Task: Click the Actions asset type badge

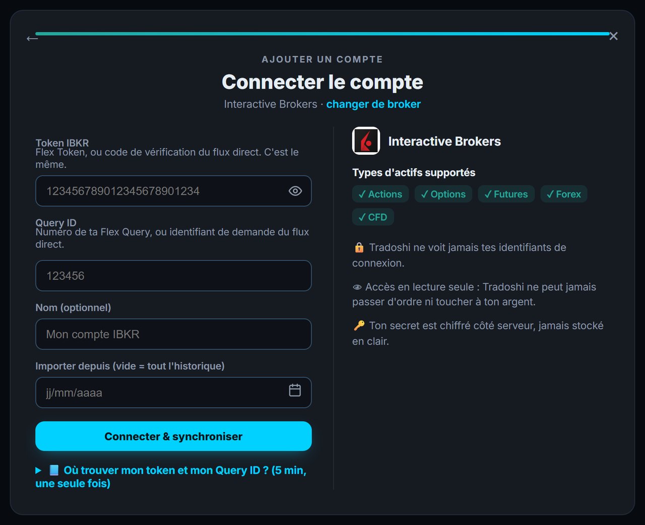Action: pyautogui.click(x=380, y=194)
